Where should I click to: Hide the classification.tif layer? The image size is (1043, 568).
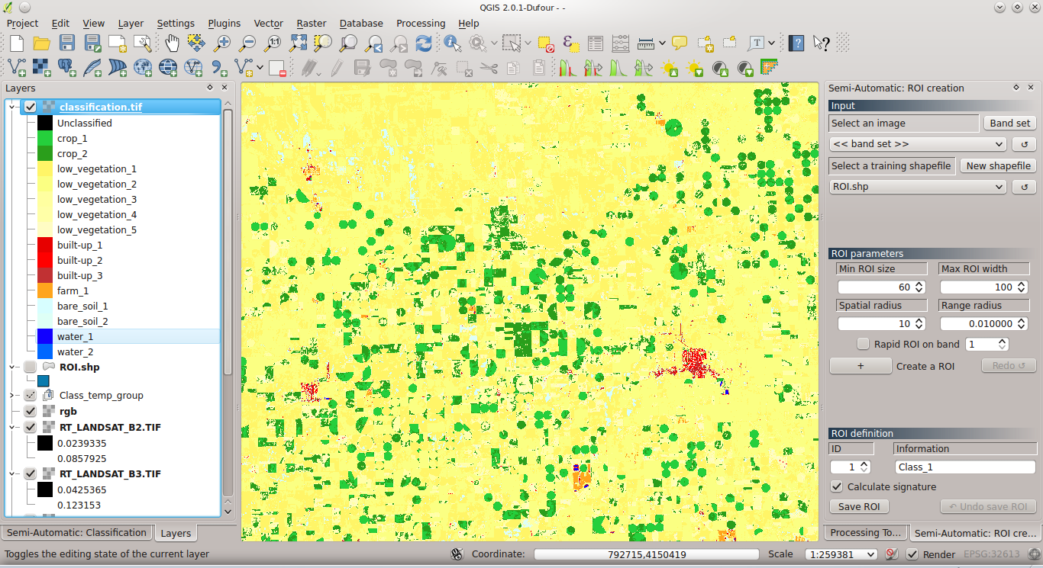click(31, 107)
